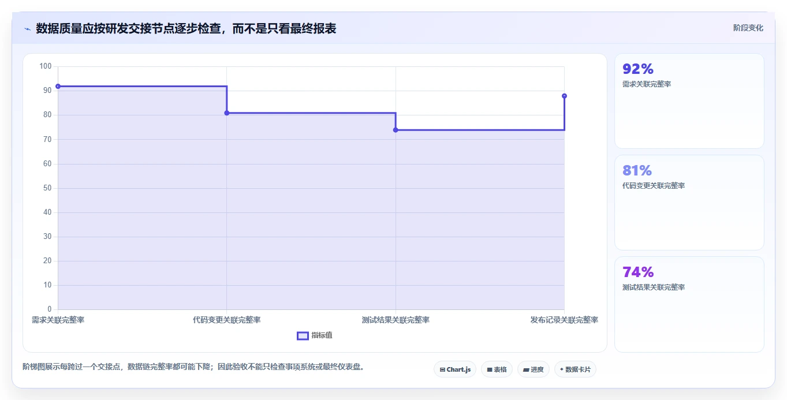Click the y-axis tick label 100
Image resolution: width=787 pixels, height=400 pixels.
coord(46,66)
